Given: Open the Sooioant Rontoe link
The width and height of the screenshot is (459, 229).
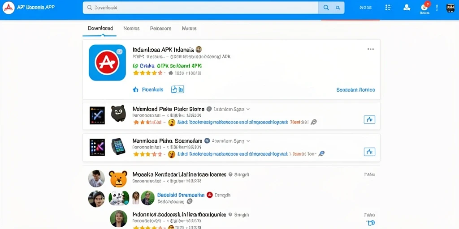Looking at the screenshot, I should [355, 90].
